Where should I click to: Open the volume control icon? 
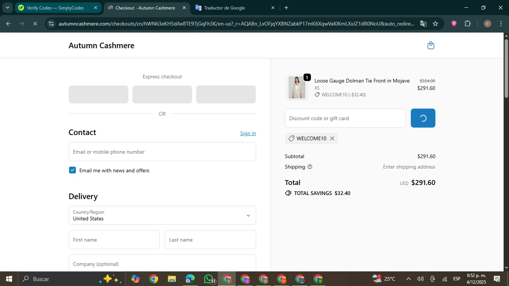point(420,279)
